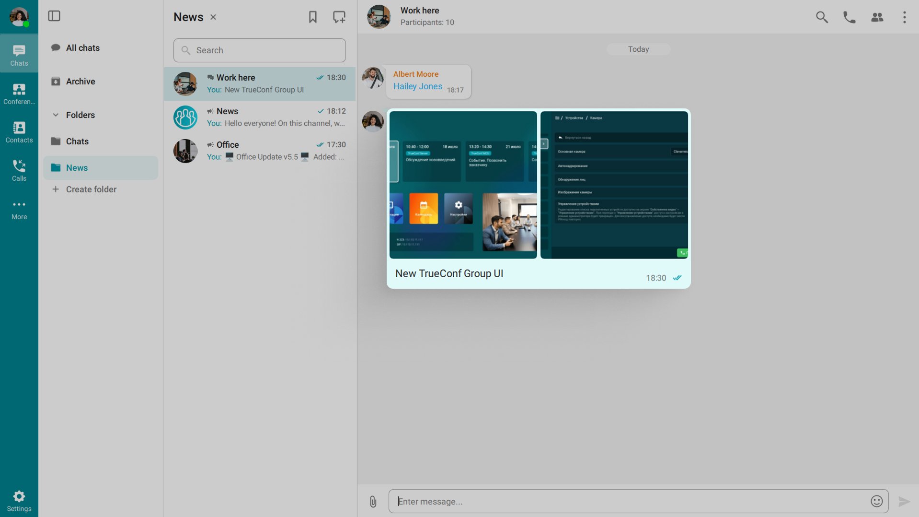Open the second shared screenshot image

click(x=614, y=185)
